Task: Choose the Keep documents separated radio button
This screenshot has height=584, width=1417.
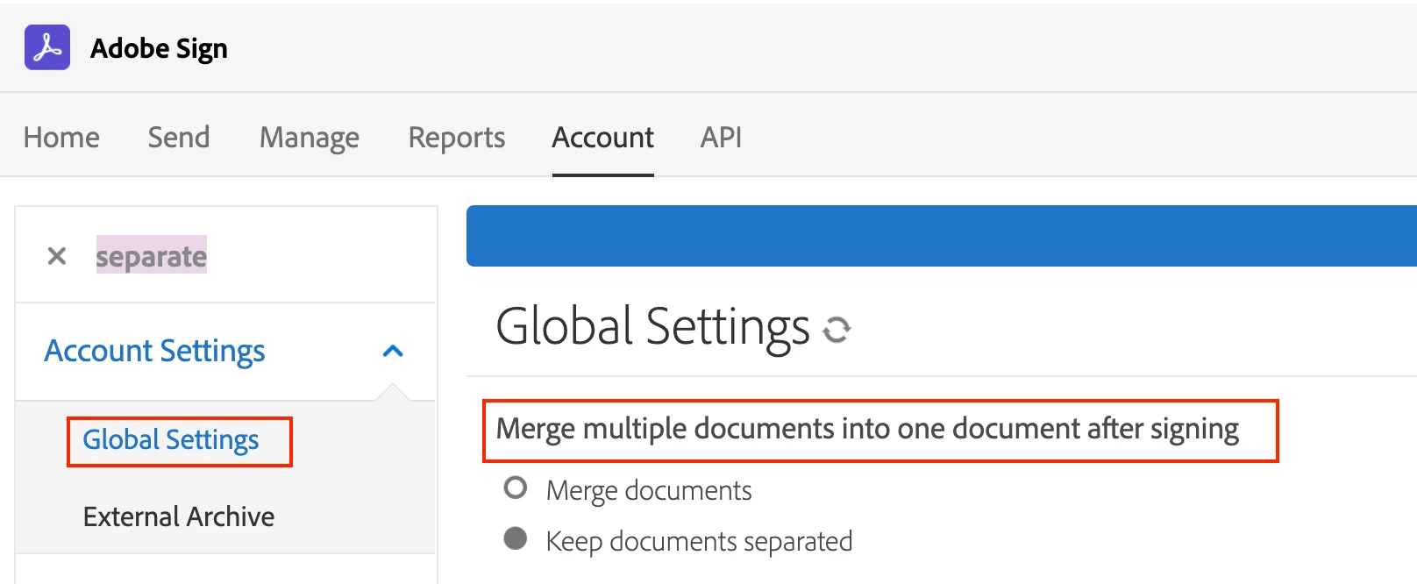Action: (516, 538)
